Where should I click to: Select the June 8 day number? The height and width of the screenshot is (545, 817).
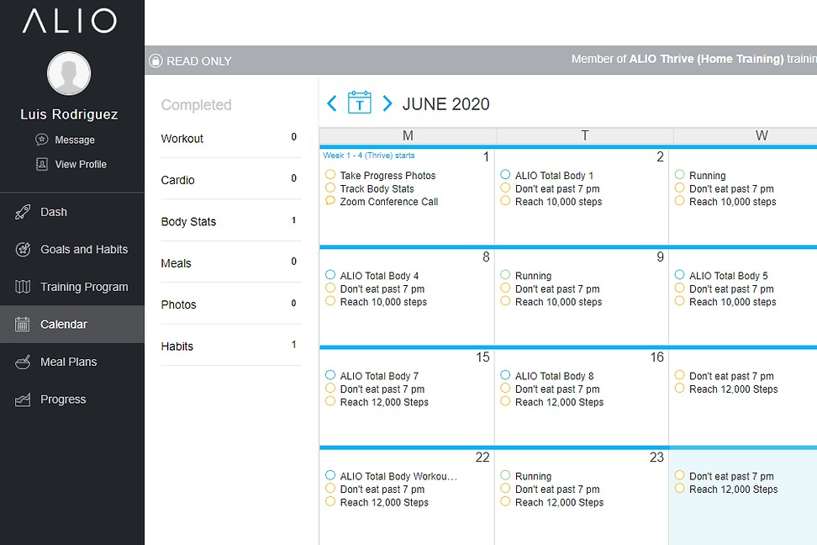coord(486,257)
